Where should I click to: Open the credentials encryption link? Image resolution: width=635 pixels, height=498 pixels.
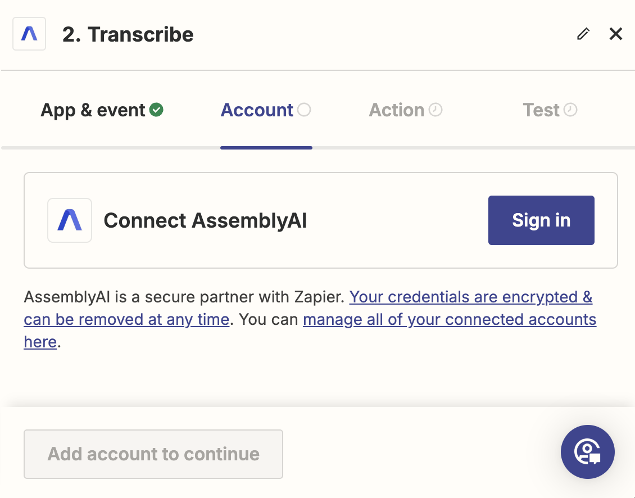click(471, 297)
